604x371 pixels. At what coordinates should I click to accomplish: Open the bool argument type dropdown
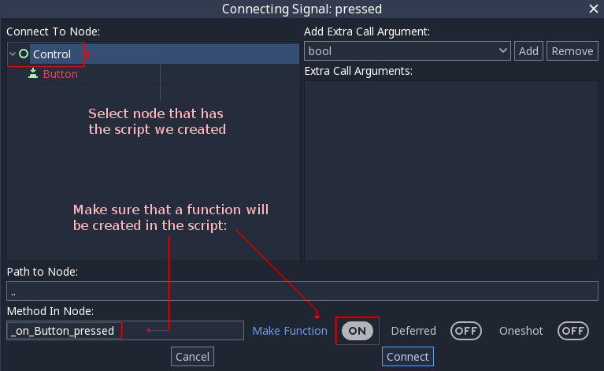[408, 51]
